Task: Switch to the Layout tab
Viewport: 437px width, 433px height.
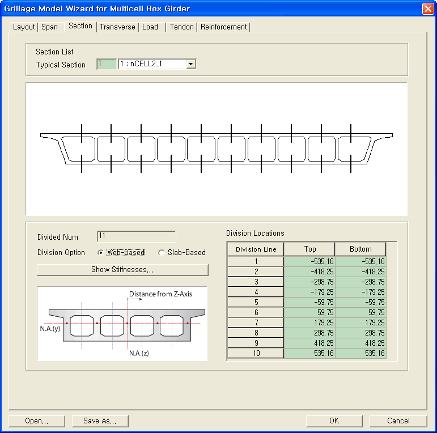Action: pos(24,27)
